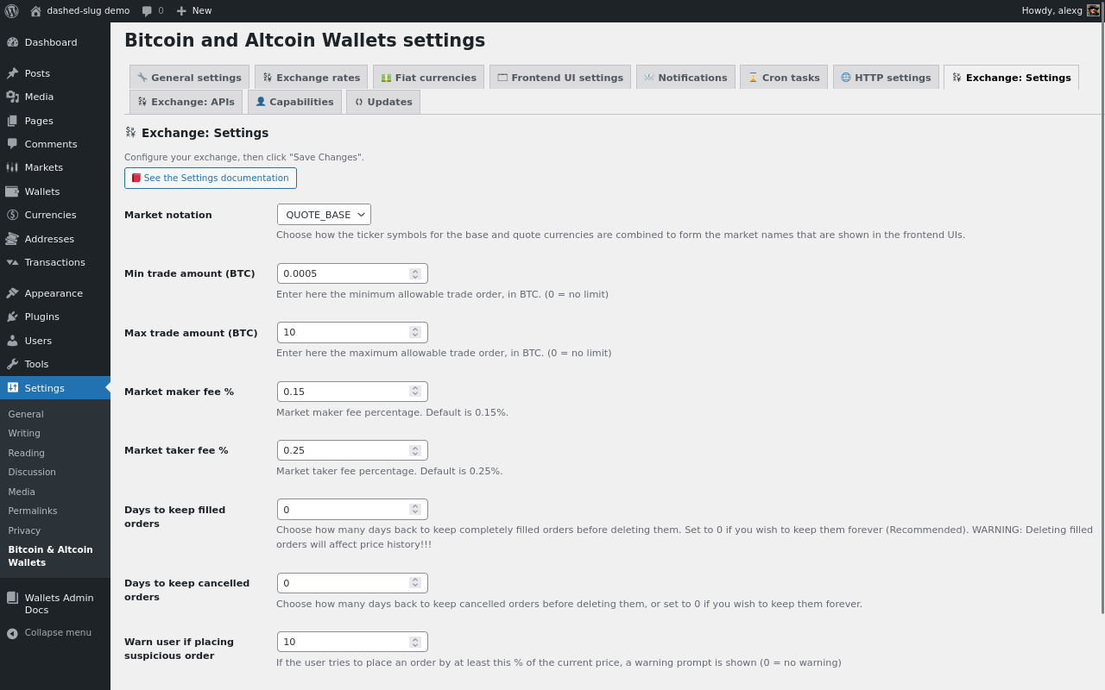Open the comments bubble icon in admin bar
Image resolution: width=1105 pixels, height=690 pixels.
click(148, 11)
